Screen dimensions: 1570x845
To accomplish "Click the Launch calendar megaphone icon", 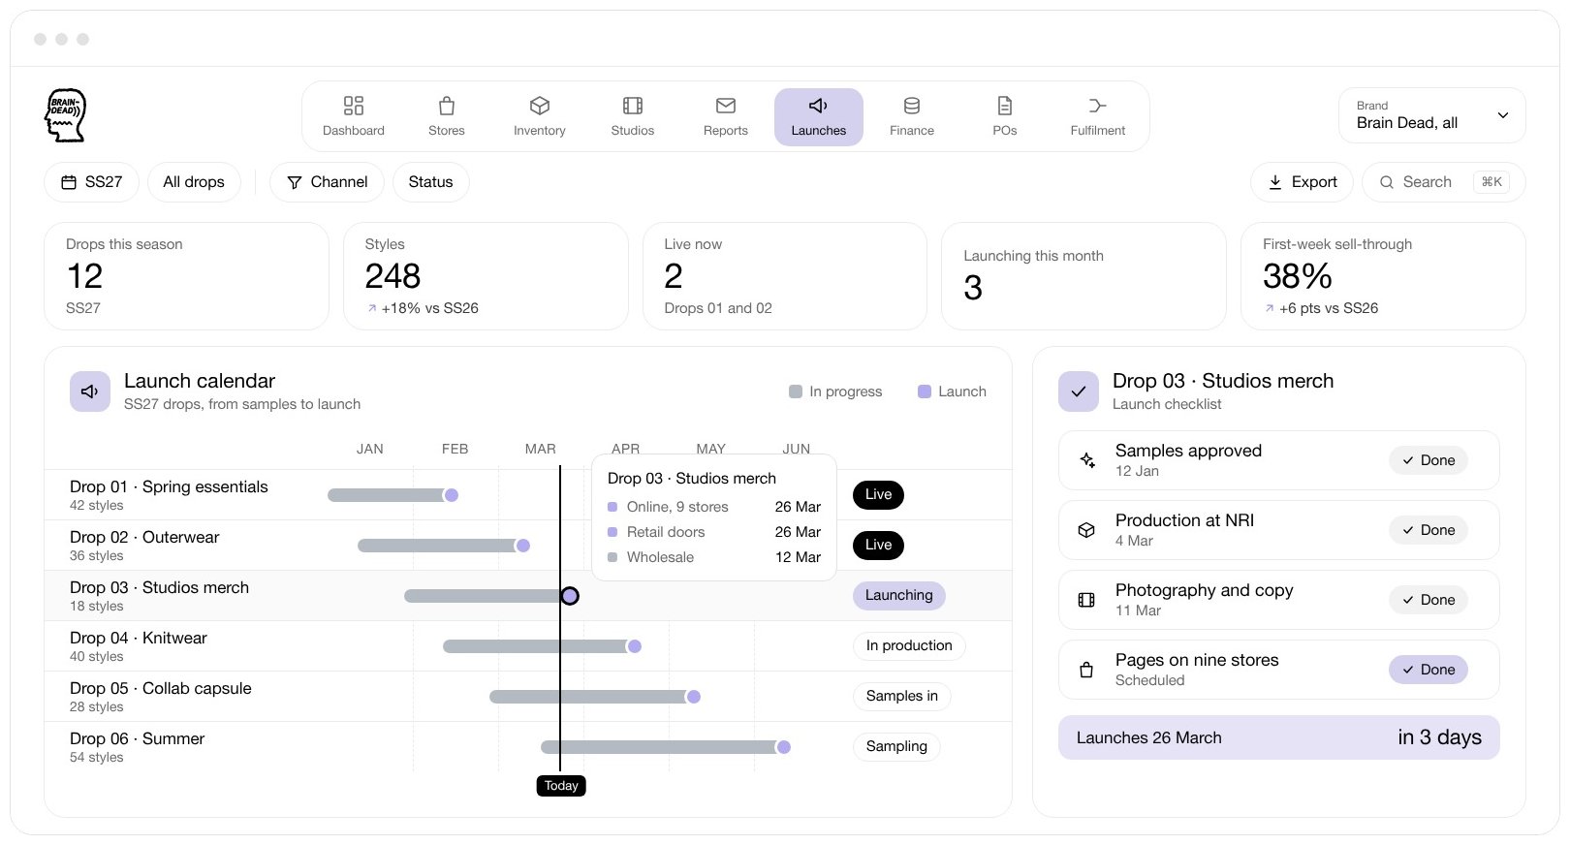I will pyautogui.click(x=90, y=391).
